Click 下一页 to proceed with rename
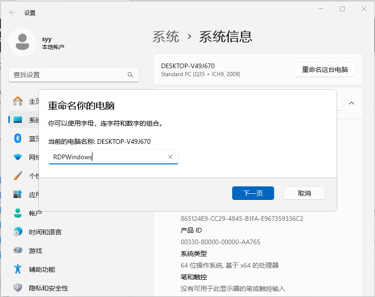This screenshot has width=375, height=297. pos(253,193)
